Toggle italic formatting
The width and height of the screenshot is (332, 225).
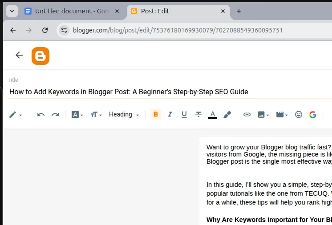(170, 114)
